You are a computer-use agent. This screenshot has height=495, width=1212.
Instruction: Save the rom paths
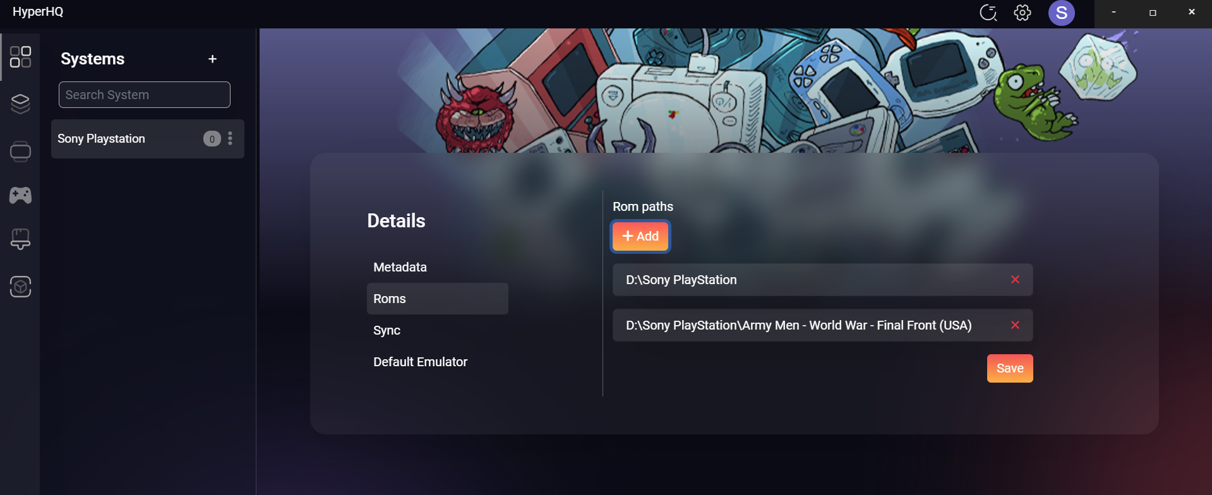tap(1010, 368)
